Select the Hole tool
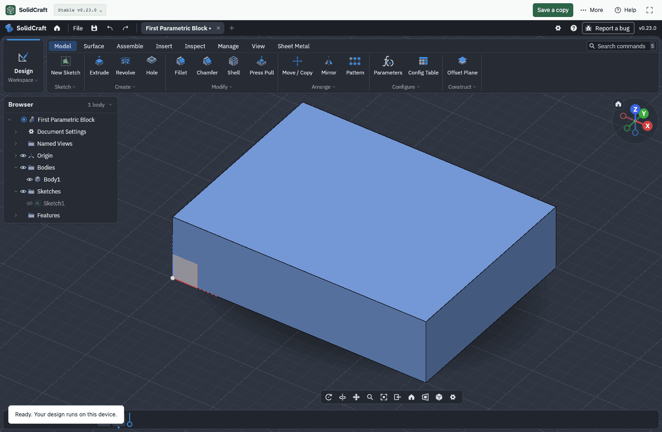This screenshot has width=662, height=432. (x=152, y=66)
